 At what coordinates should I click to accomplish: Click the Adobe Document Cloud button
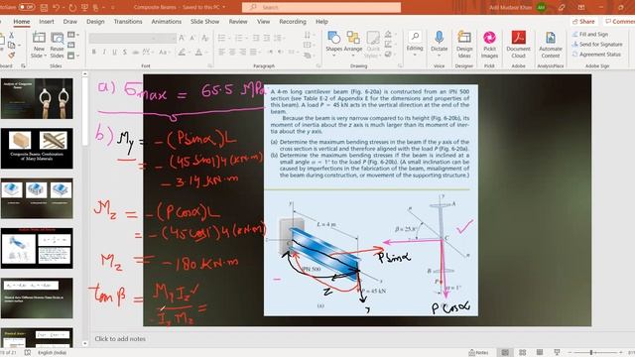pyautogui.click(x=518, y=45)
